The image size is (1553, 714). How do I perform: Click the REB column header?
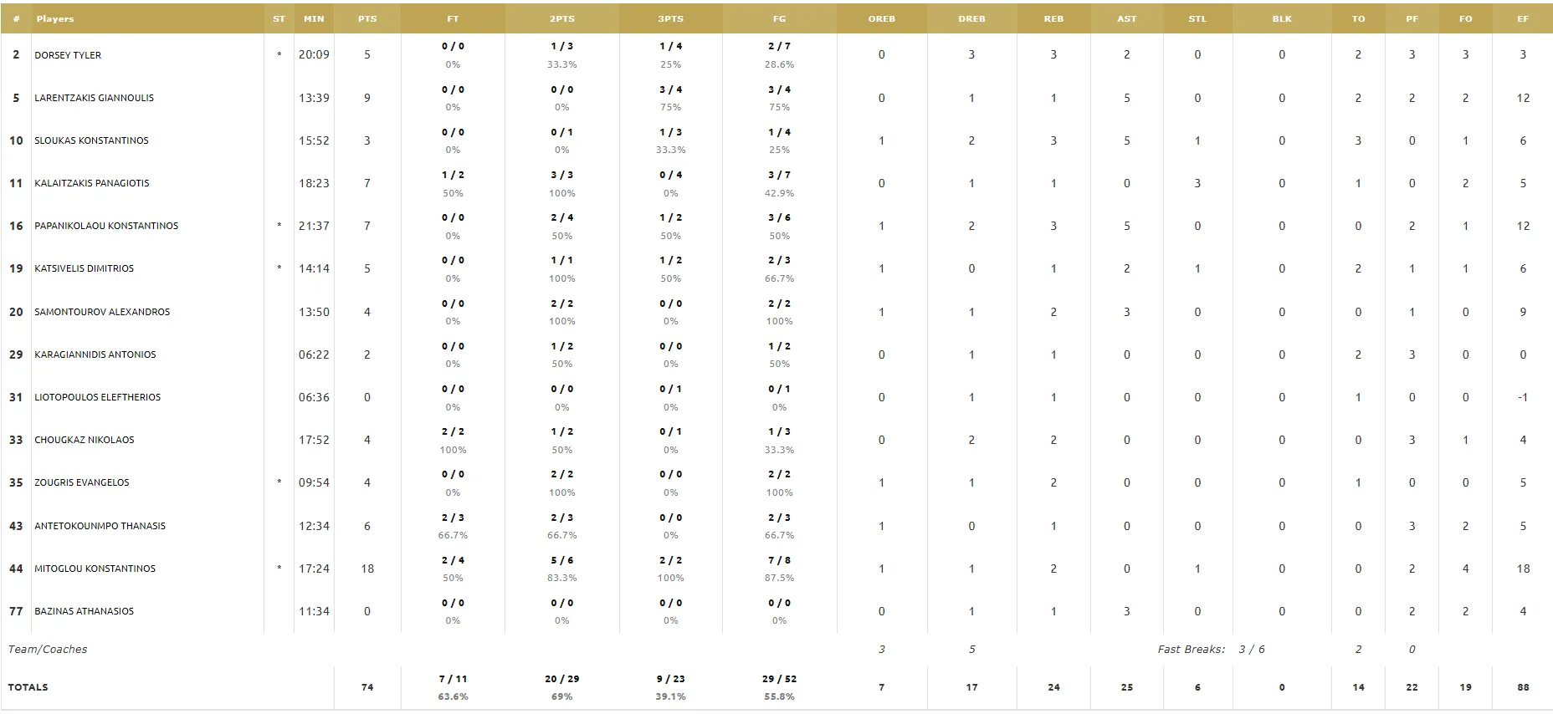pos(1053,18)
